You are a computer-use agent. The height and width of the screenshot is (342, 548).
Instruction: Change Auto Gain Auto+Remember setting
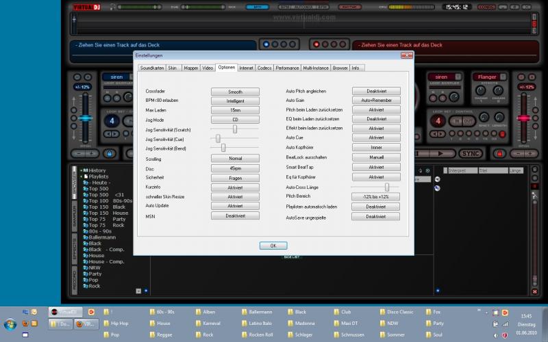click(x=376, y=100)
